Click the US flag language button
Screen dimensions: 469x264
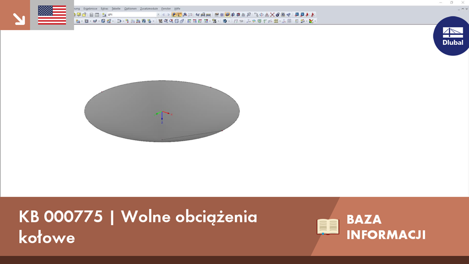(52, 15)
